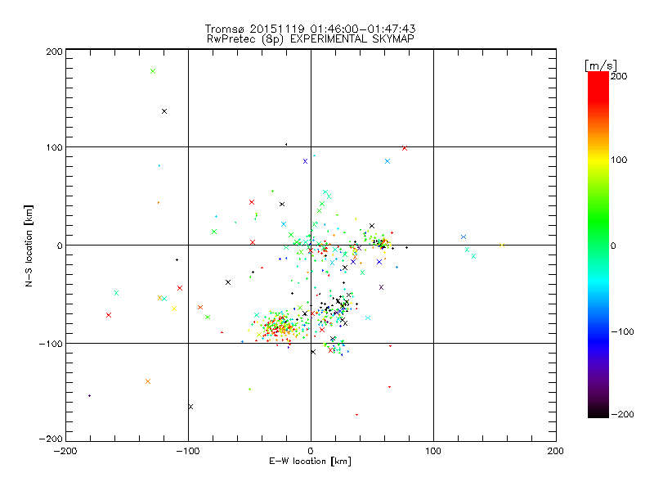The height and width of the screenshot is (491, 654).
Task: Click the x-axis tick label '-200'
Action: pyautogui.click(x=65, y=451)
